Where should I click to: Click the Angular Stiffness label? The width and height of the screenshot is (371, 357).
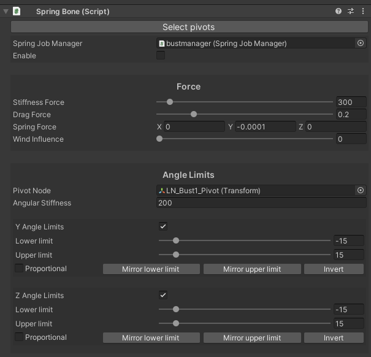(x=42, y=203)
